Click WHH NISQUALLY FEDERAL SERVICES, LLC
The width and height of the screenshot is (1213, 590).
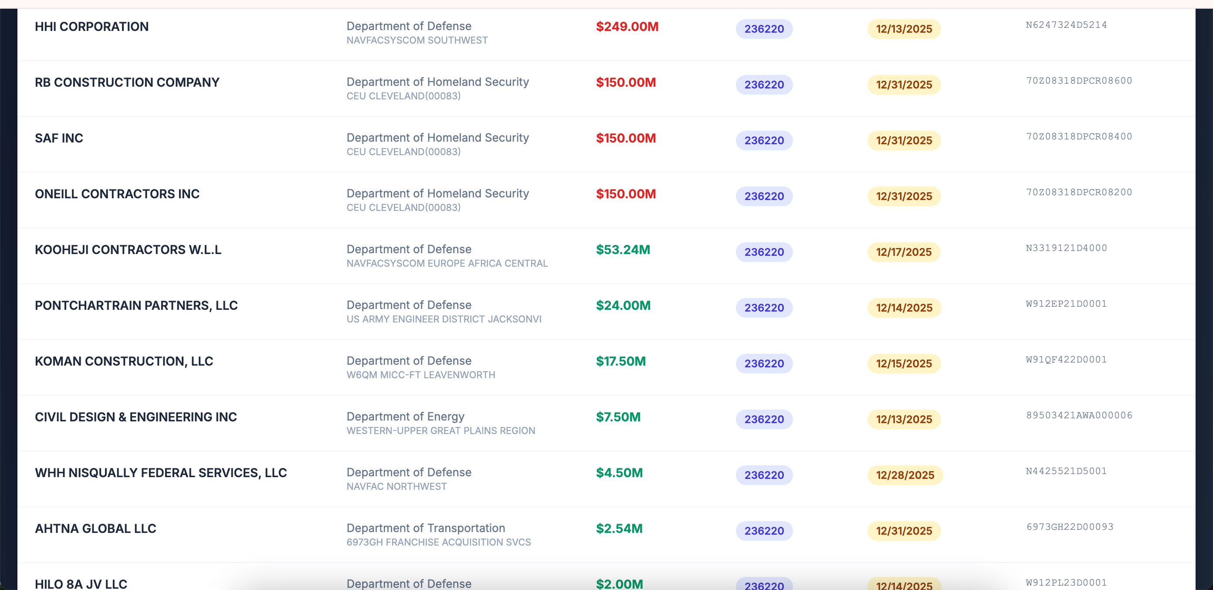[161, 473]
